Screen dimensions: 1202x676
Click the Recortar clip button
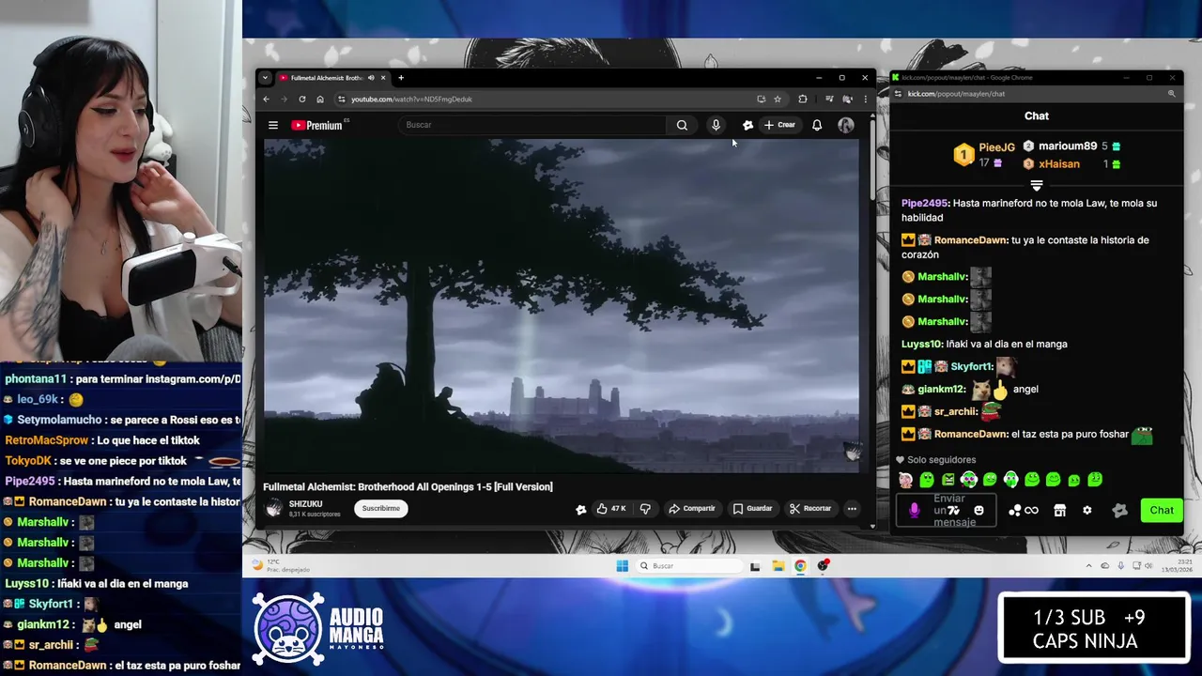(810, 508)
